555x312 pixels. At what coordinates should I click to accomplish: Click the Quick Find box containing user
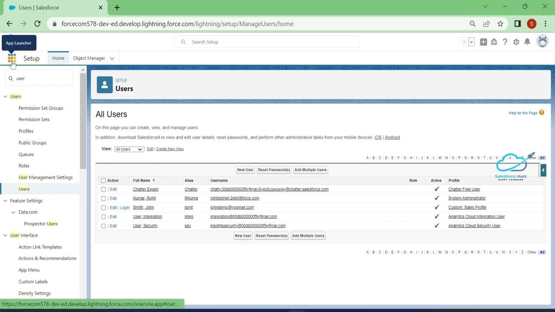[x=39, y=78]
